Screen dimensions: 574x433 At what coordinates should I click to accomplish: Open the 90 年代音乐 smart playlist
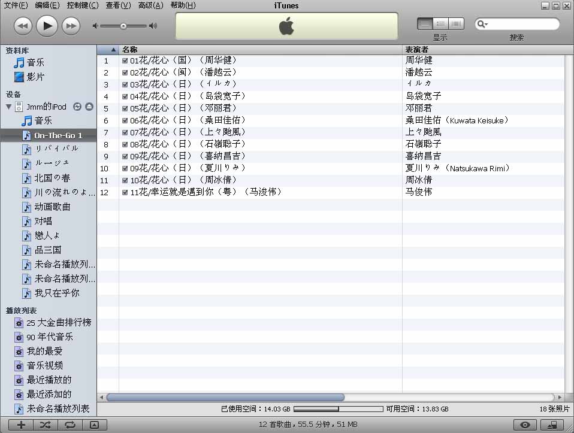49,337
